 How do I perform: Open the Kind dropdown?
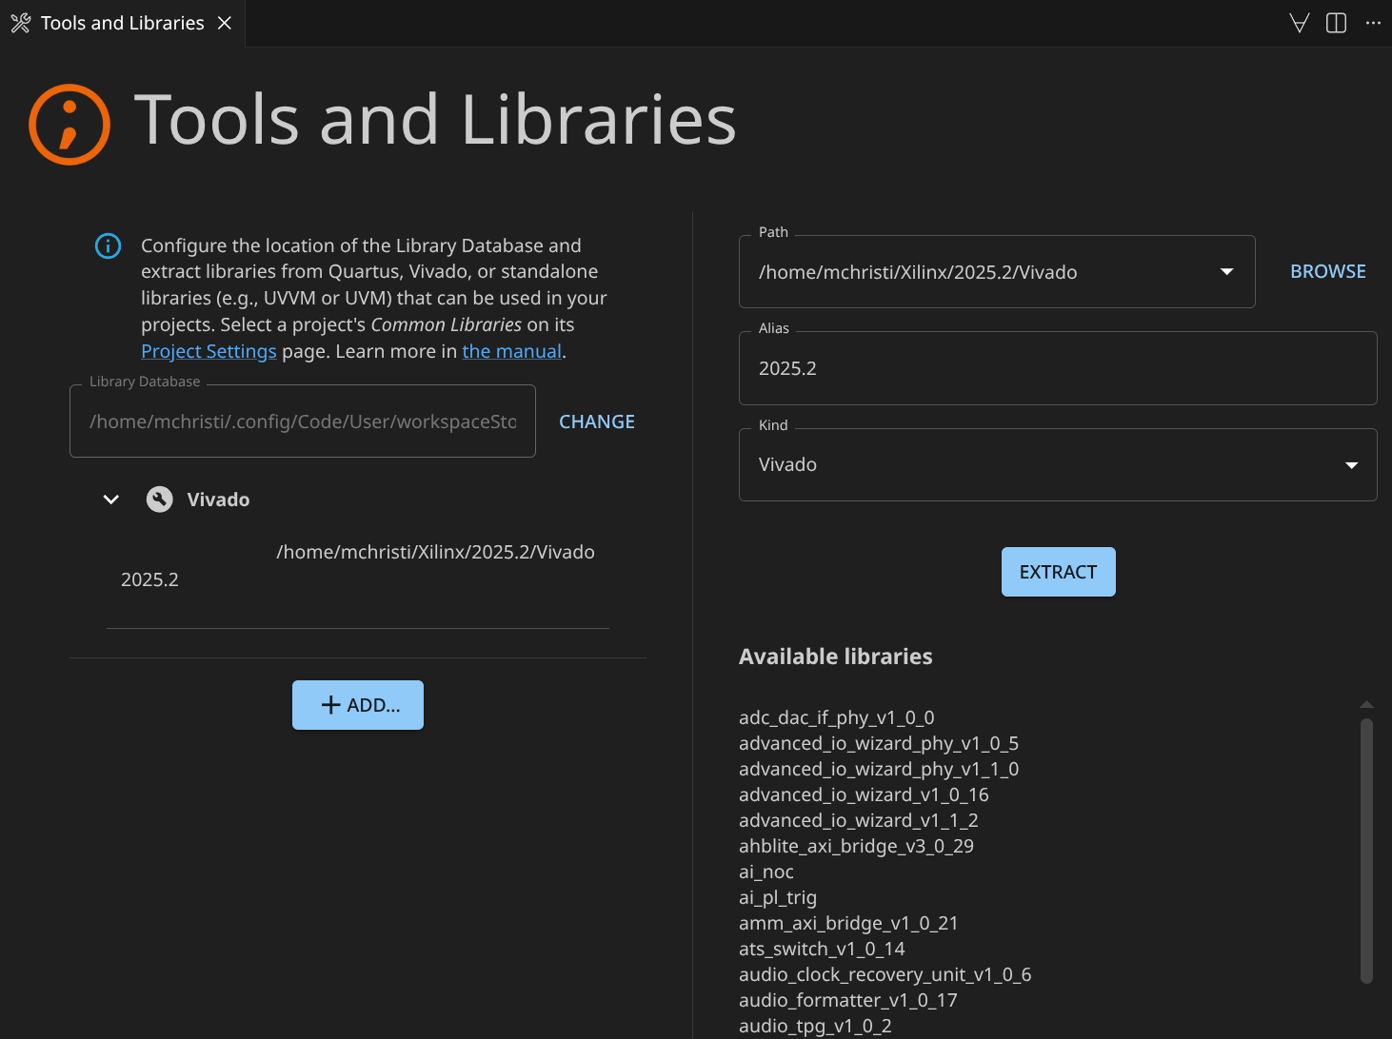[x=1350, y=465]
